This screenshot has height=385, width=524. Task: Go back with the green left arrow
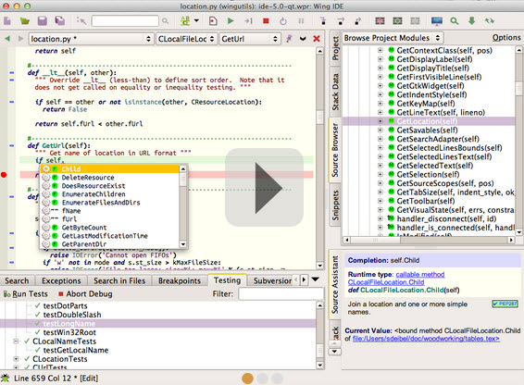pos(7,39)
